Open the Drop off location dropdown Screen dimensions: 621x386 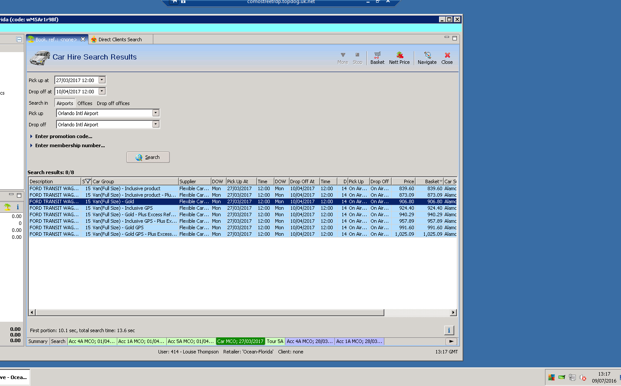pyautogui.click(x=155, y=124)
